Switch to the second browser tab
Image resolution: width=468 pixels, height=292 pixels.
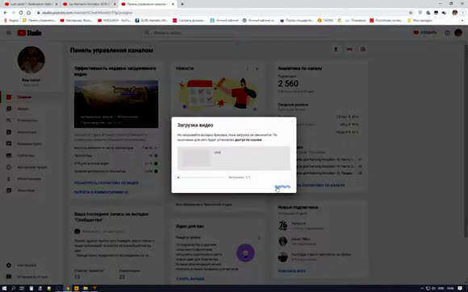click(89, 4)
